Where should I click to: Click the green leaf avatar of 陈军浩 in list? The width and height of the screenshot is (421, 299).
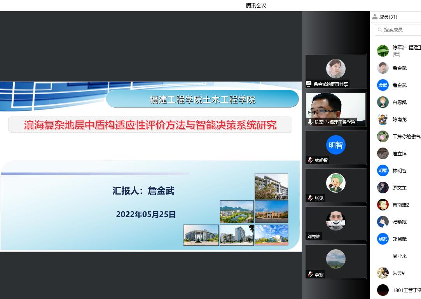[383, 51]
